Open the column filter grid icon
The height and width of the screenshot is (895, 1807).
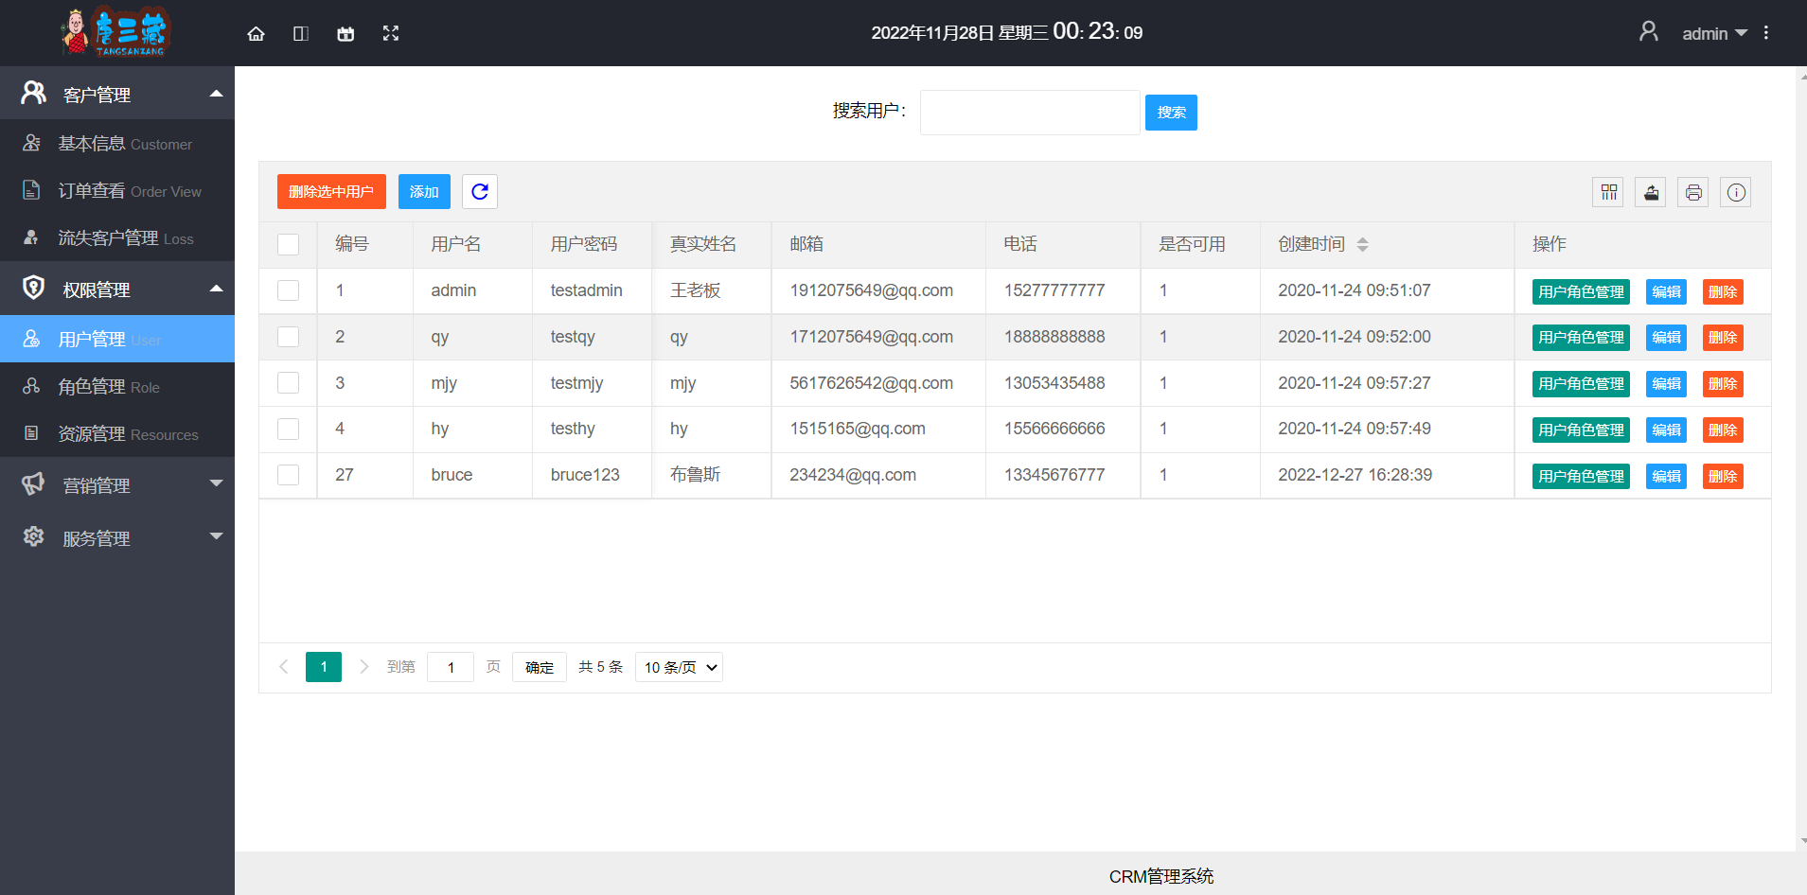point(1608,192)
